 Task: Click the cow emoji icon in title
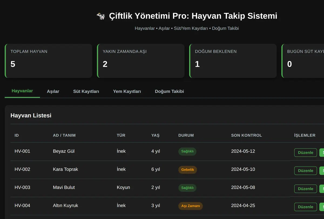tap(101, 16)
